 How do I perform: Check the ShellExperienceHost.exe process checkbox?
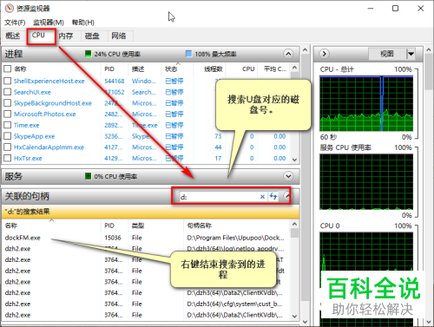(8, 81)
